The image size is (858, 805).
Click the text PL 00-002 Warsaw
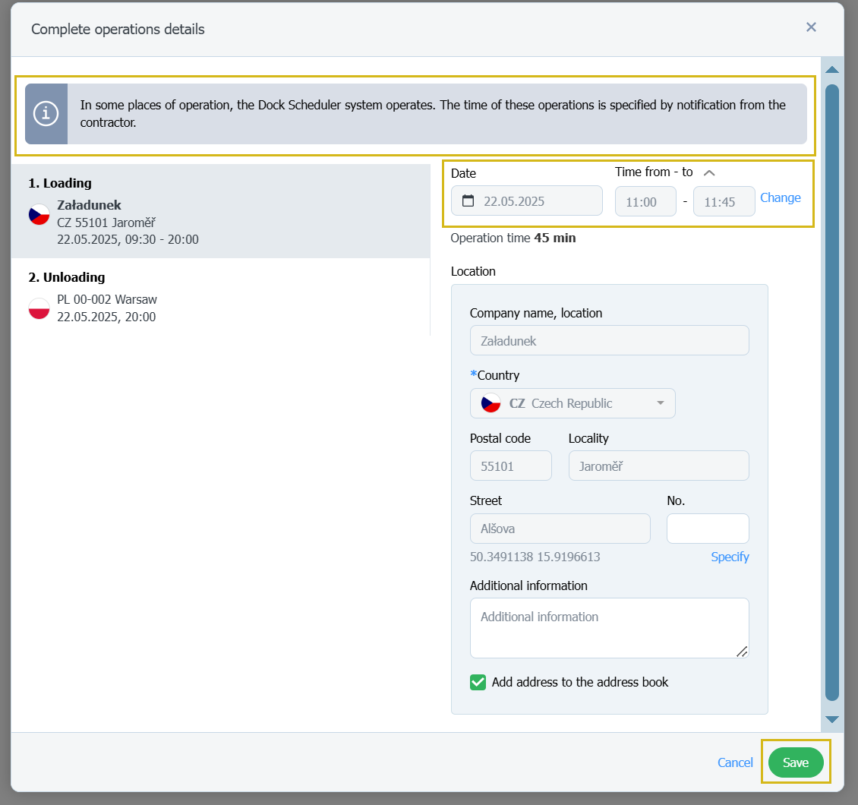[x=107, y=299]
